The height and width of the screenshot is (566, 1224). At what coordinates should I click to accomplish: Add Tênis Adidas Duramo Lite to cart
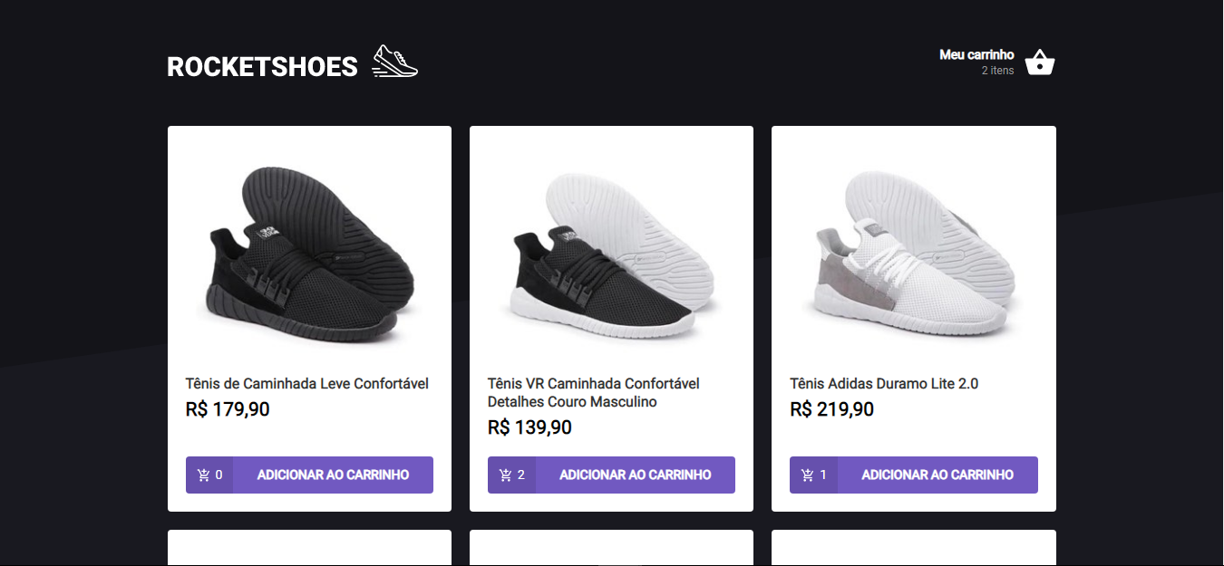pos(937,474)
